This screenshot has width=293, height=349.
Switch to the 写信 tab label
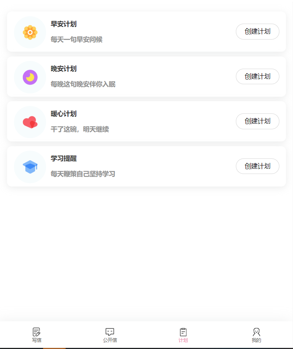[36, 340]
